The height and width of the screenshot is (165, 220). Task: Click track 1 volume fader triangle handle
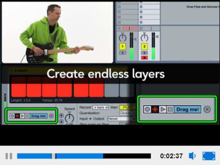(135, 39)
